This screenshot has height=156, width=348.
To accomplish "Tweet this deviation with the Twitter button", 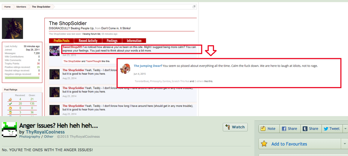I will pyautogui.click(x=331, y=128).
